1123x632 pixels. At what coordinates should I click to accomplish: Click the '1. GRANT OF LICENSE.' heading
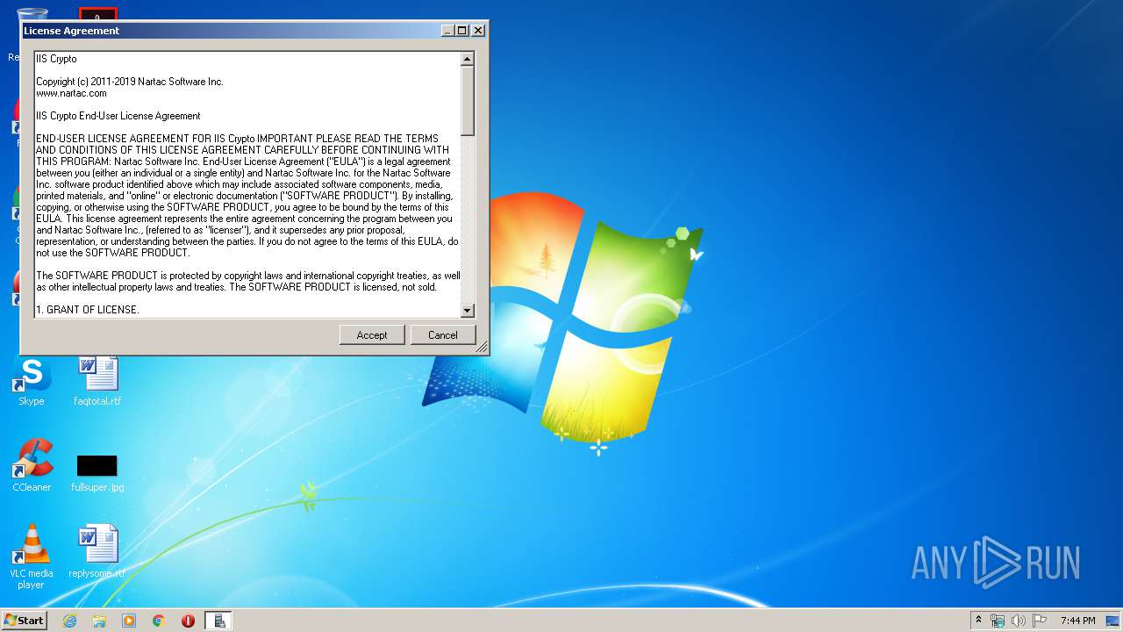pyautogui.click(x=88, y=310)
